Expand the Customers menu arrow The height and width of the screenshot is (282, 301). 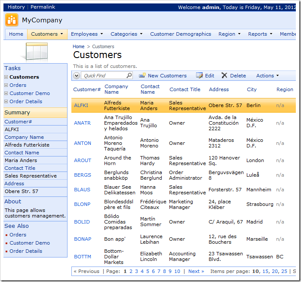click(61, 34)
